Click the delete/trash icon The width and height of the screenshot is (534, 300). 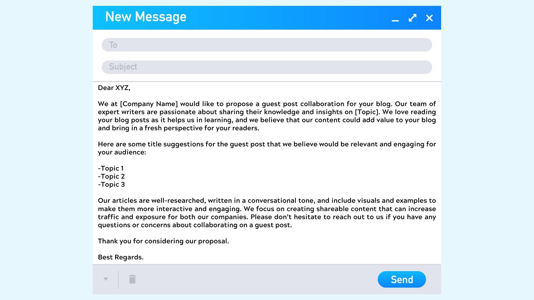pyautogui.click(x=132, y=279)
